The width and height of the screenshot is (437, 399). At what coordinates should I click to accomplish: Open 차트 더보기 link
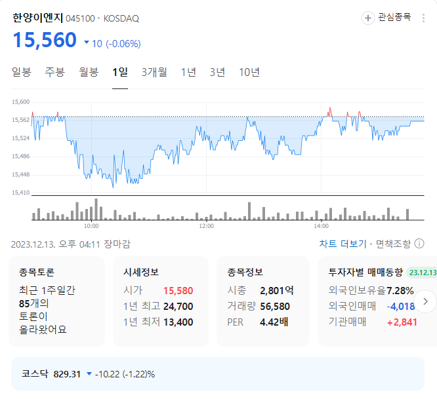[x=343, y=244]
